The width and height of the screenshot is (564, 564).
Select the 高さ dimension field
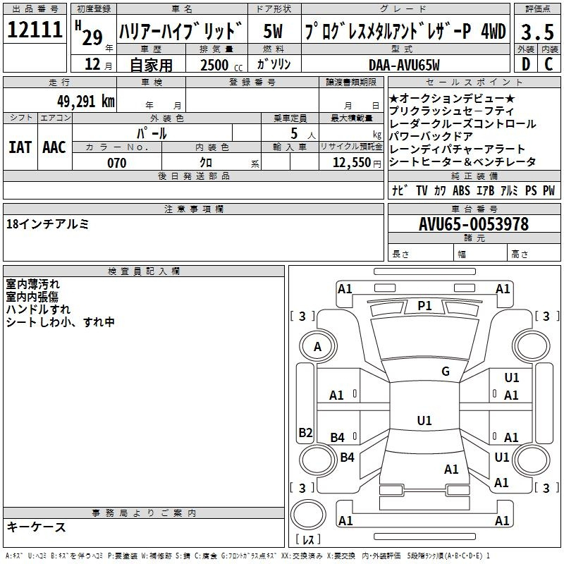pyautogui.click(x=534, y=252)
